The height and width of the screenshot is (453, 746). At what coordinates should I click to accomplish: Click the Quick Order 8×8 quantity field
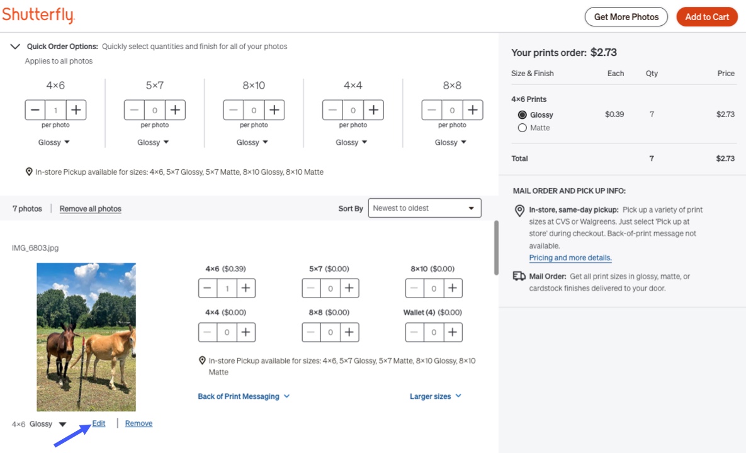pos(453,110)
